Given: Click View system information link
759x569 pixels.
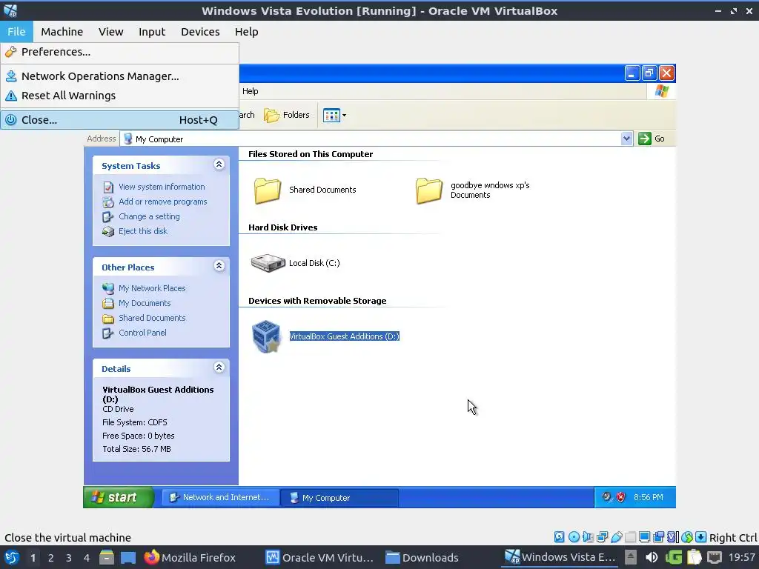Looking at the screenshot, I should [162, 187].
